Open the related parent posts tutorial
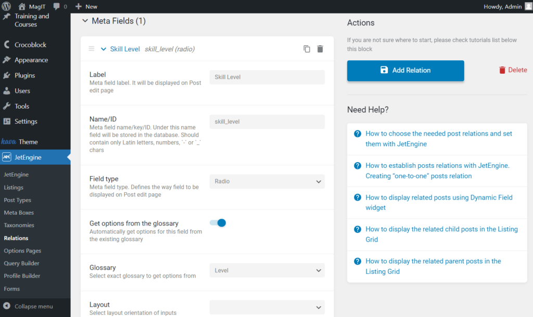Image resolution: width=533 pixels, height=317 pixels. (433, 267)
